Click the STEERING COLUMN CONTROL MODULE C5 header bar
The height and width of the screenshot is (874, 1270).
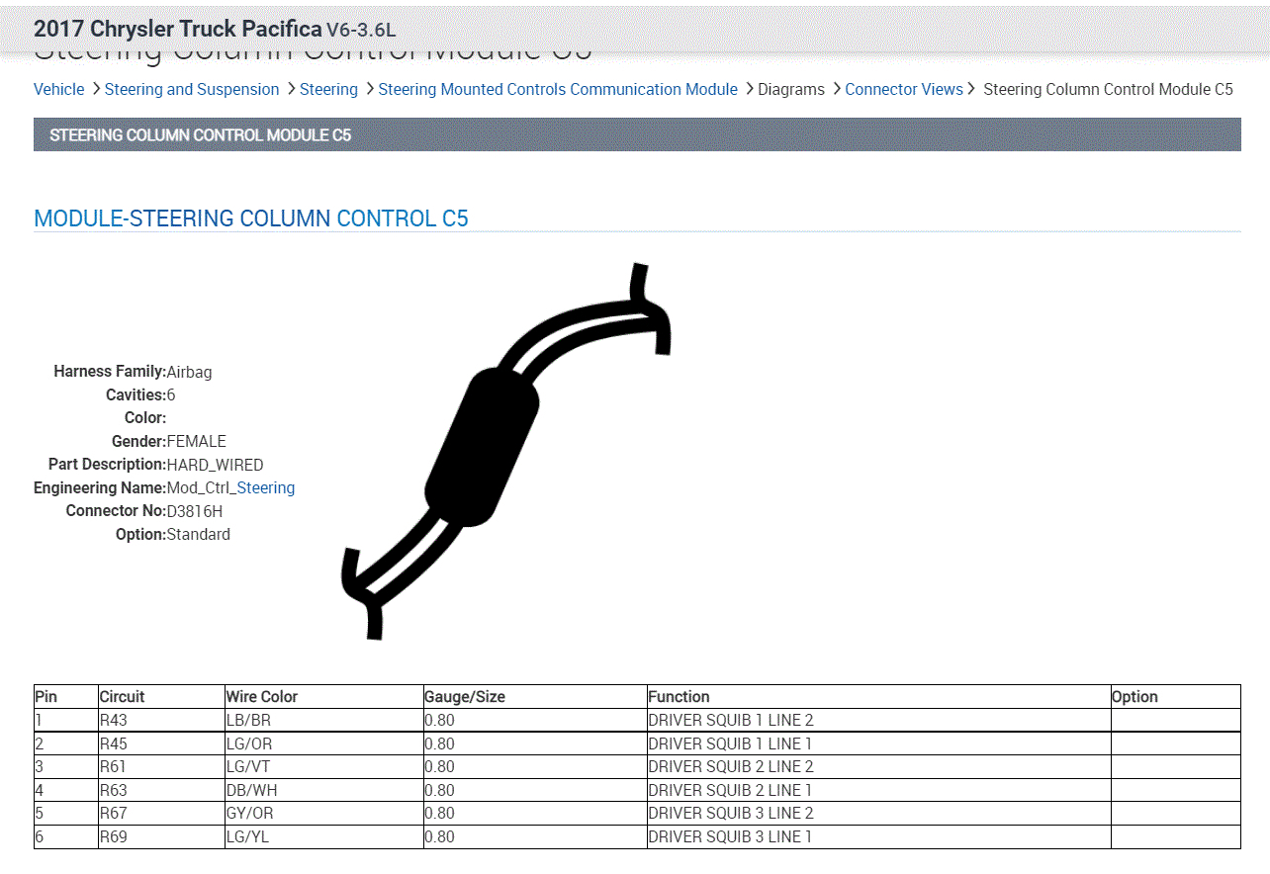[637, 134]
